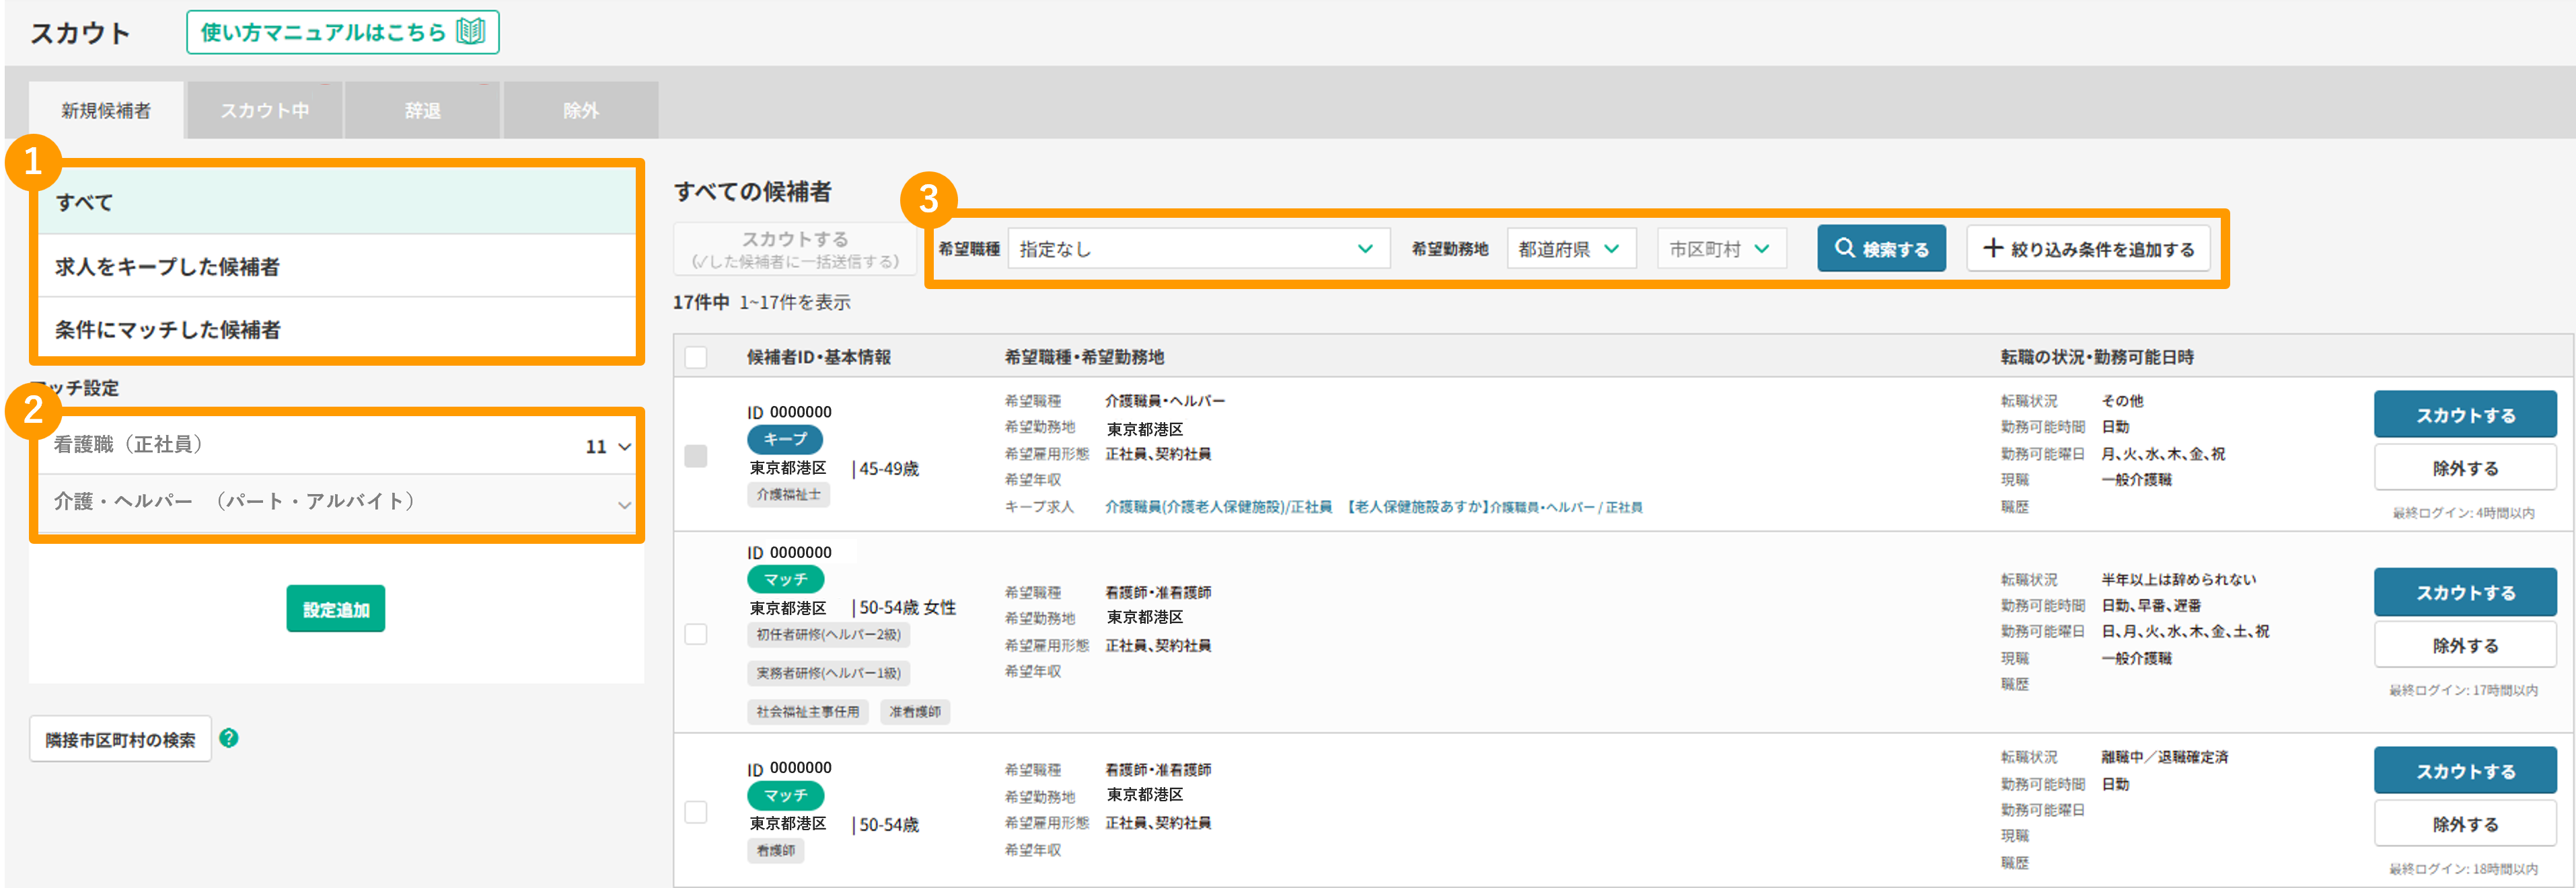Click the 介護福祉士 qualification tag
Image resolution: width=2576 pixels, height=888 pixels.
coord(788,495)
